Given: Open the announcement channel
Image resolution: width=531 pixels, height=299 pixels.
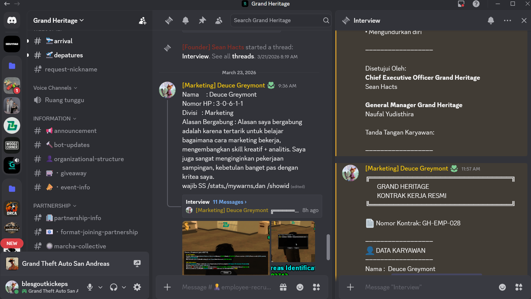Looking at the screenshot, I should click(x=90, y=131).
